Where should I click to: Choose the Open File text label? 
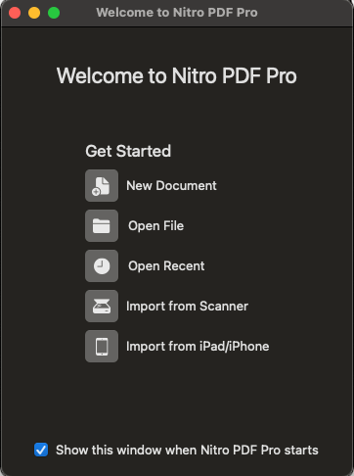(156, 225)
